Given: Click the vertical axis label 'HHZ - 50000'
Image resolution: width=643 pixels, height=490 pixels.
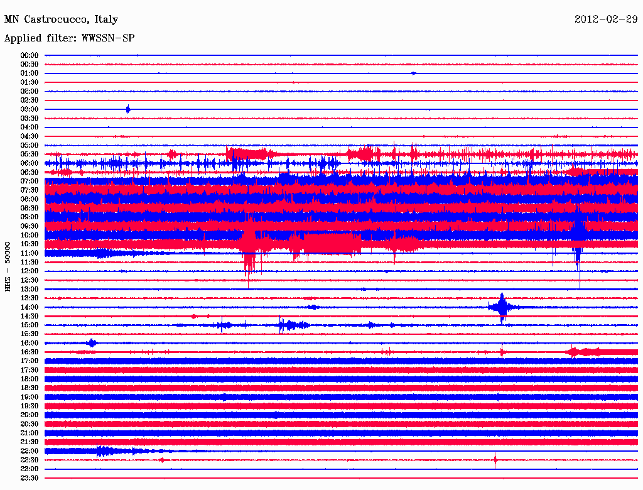Looking at the screenshot, I should point(8,266).
